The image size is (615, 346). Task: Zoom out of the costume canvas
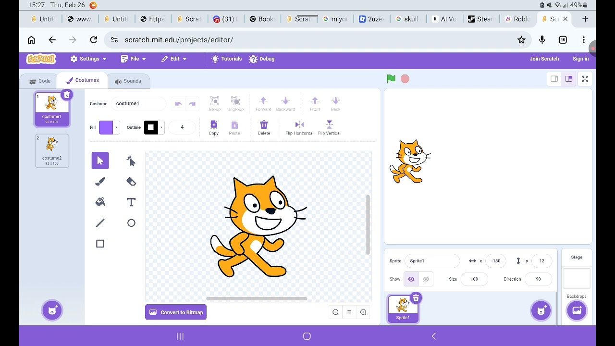(x=336, y=312)
